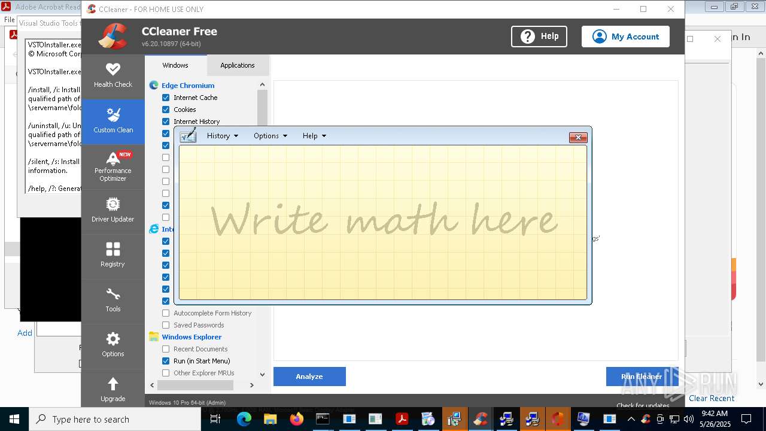Switch to the Applications tab

(238, 65)
